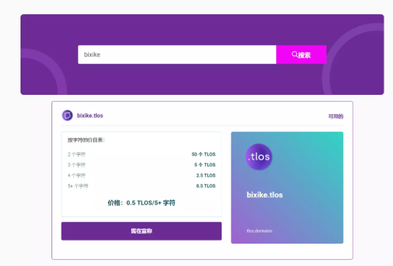Image resolution: width=393 pixels, height=266 pixels.
Task: Click the 价格: 0.5 TLOS/5+ 字符 summary text
Action: 141,203
